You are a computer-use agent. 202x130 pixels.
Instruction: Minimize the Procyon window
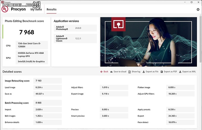(x=185, y=2)
